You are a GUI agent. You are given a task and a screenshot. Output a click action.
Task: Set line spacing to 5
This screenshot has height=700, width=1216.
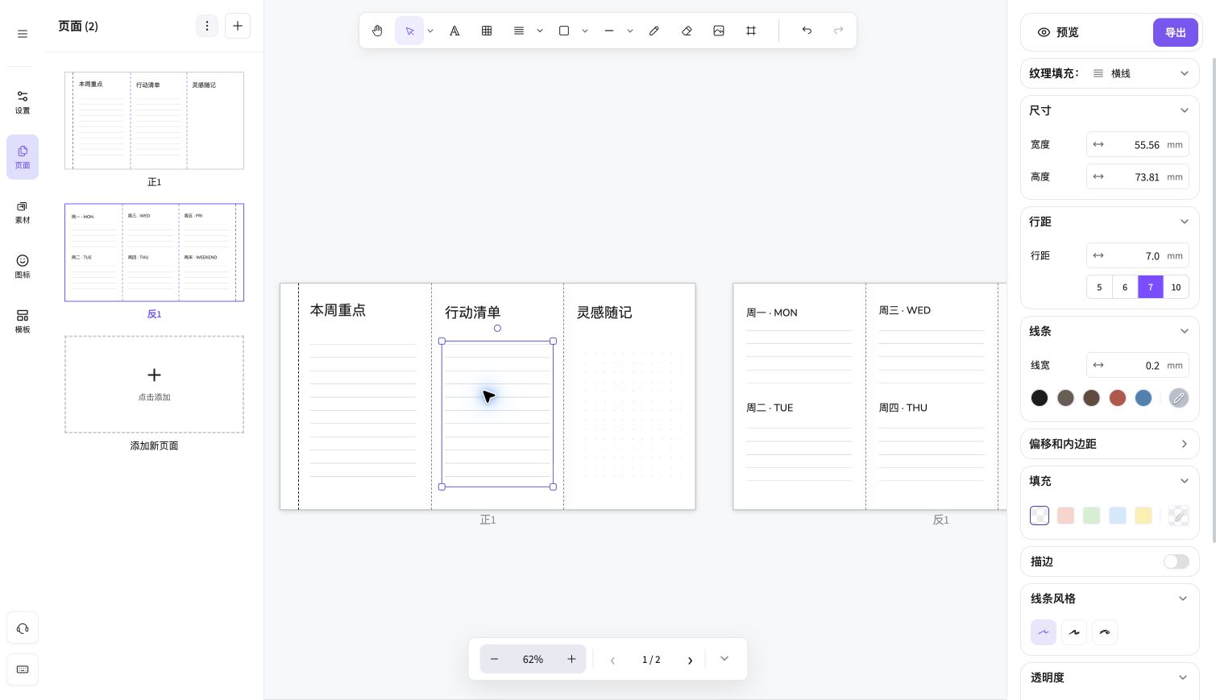pos(1099,287)
